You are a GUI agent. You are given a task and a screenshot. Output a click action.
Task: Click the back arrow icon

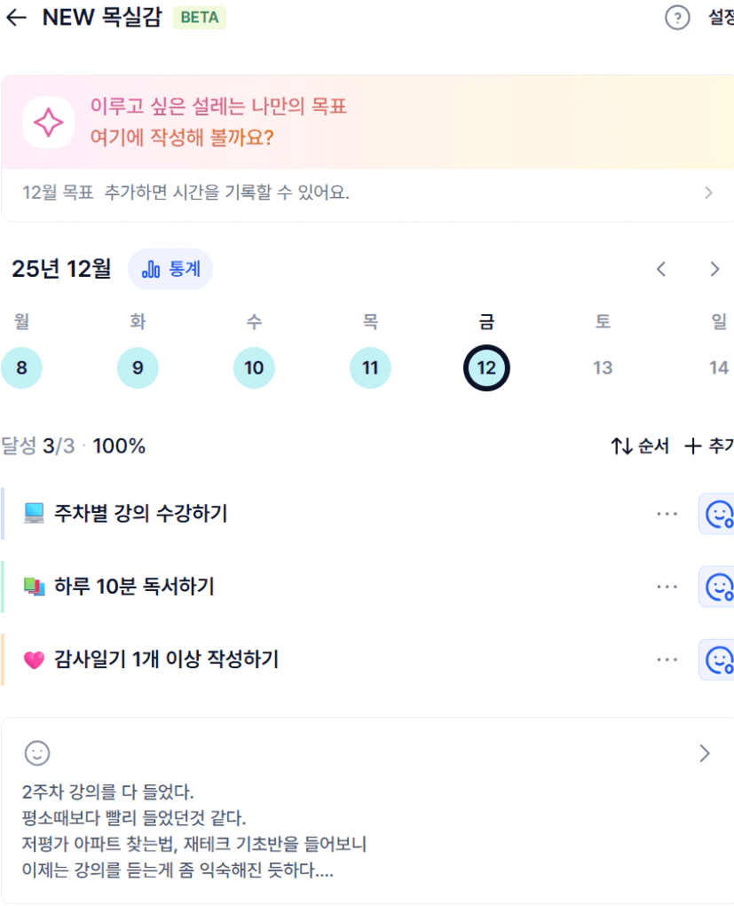tap(16, 18)
